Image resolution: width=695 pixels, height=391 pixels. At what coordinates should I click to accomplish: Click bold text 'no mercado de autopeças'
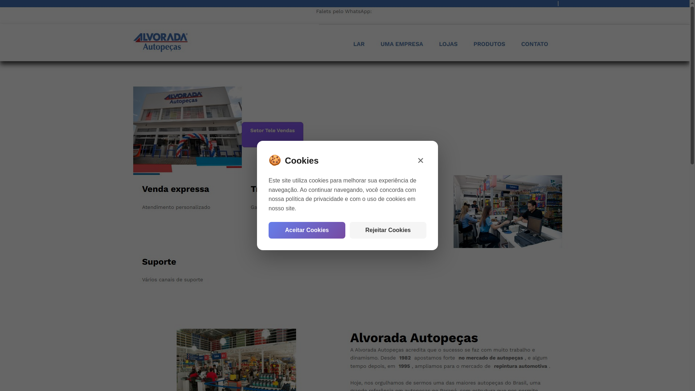[x=490, y=358]
